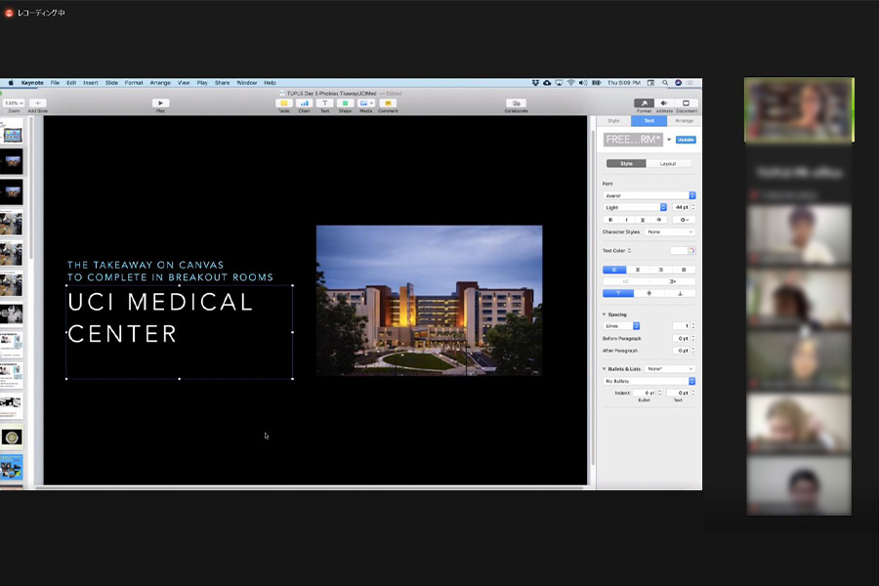Open the Light font weight dropdown

tap(635, 207)
